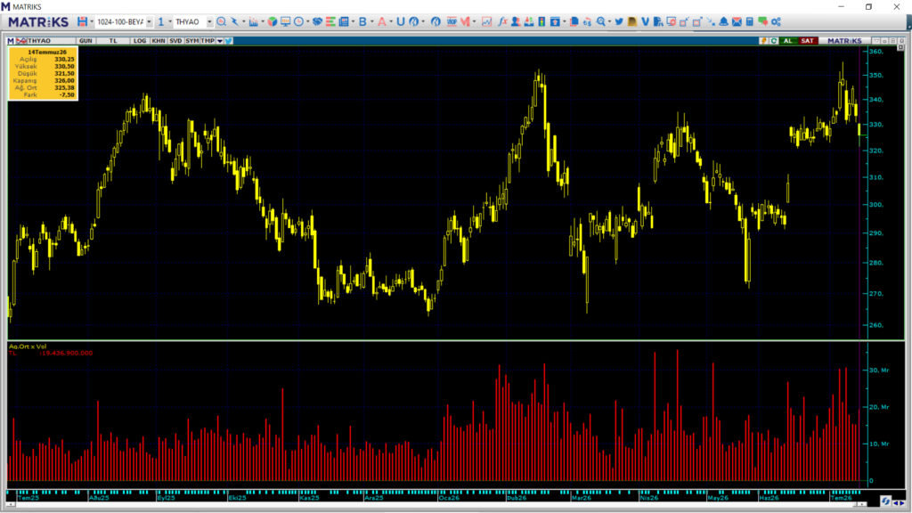Open the alarm bell icon
Viewport: 912px width, 513px height.
pyautogui.click(x=723, y=21)
